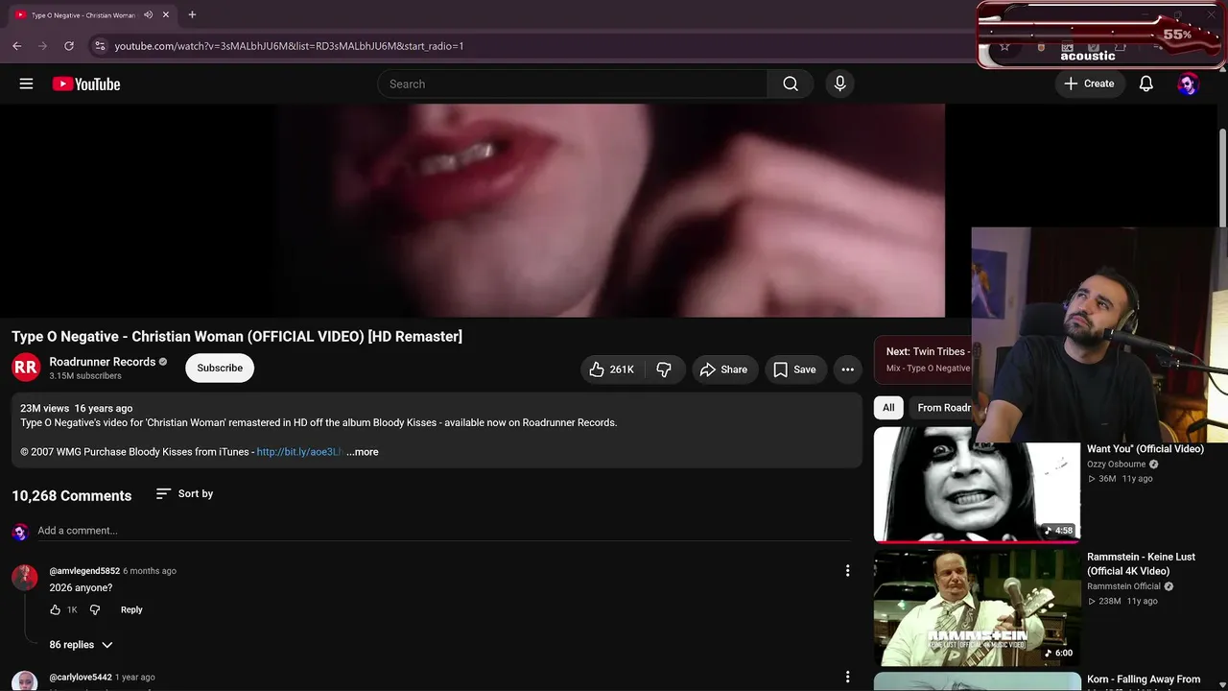Screen dimensions: 1228x691
Task: Share the video with the Share button
Action: pos(723,369)
